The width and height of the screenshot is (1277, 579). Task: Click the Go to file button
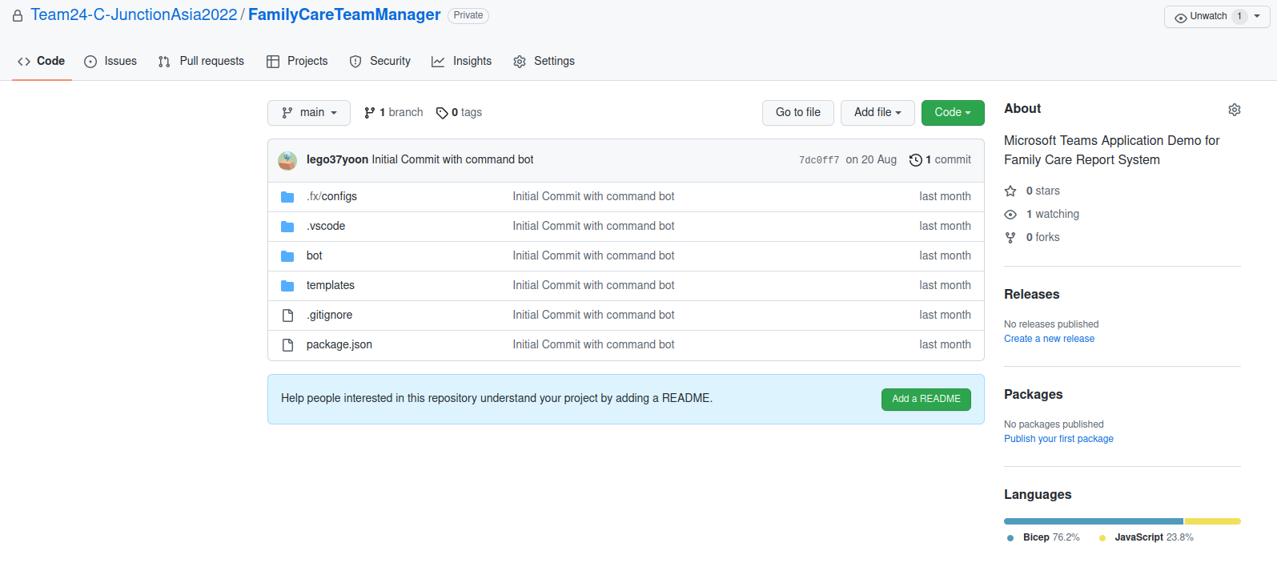click(x=798, y=113)
